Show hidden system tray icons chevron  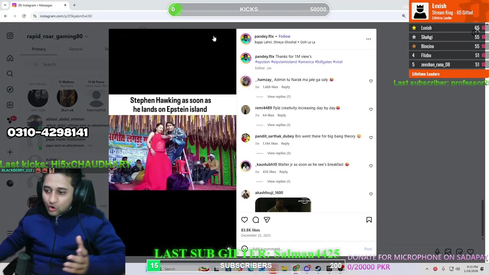tap(427, 269)
